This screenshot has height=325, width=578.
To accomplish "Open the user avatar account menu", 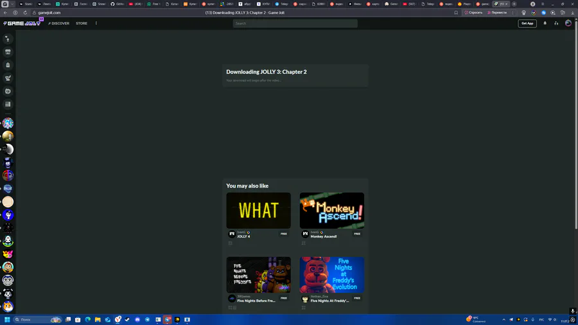I will [x=568, y=23].
